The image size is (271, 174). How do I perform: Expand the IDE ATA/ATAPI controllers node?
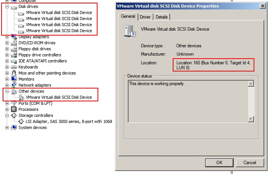coord(7,61)
